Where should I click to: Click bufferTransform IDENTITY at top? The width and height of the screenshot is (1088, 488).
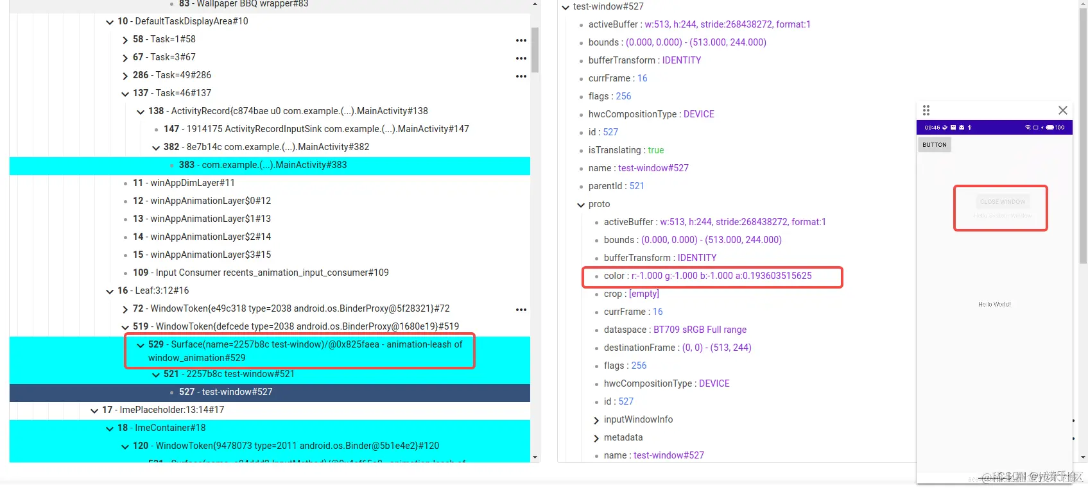click(x=682, y=60)
